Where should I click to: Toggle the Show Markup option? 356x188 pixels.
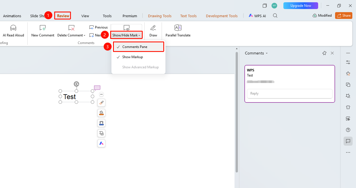click(138, 57)
